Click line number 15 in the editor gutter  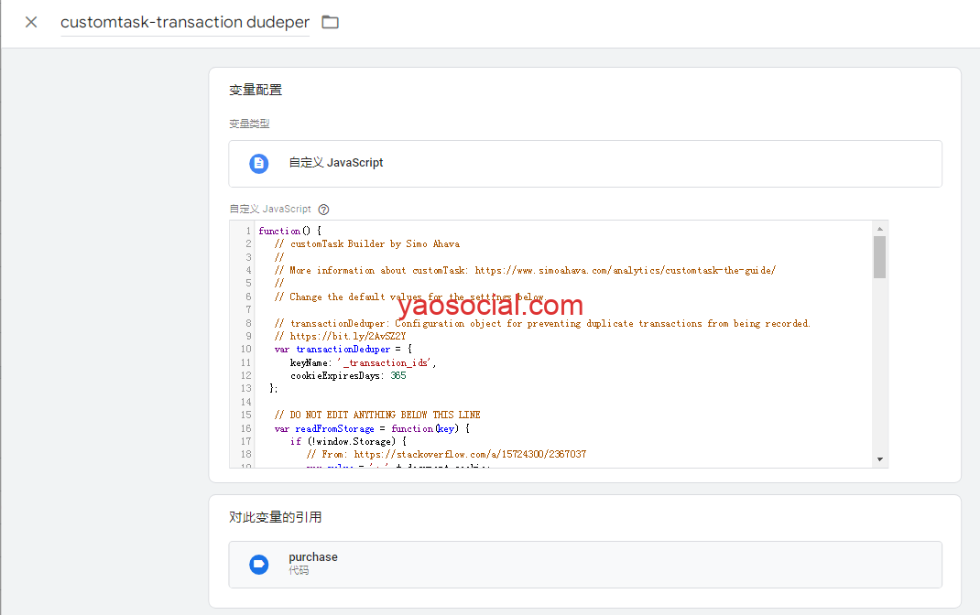[x=246, y=415]
